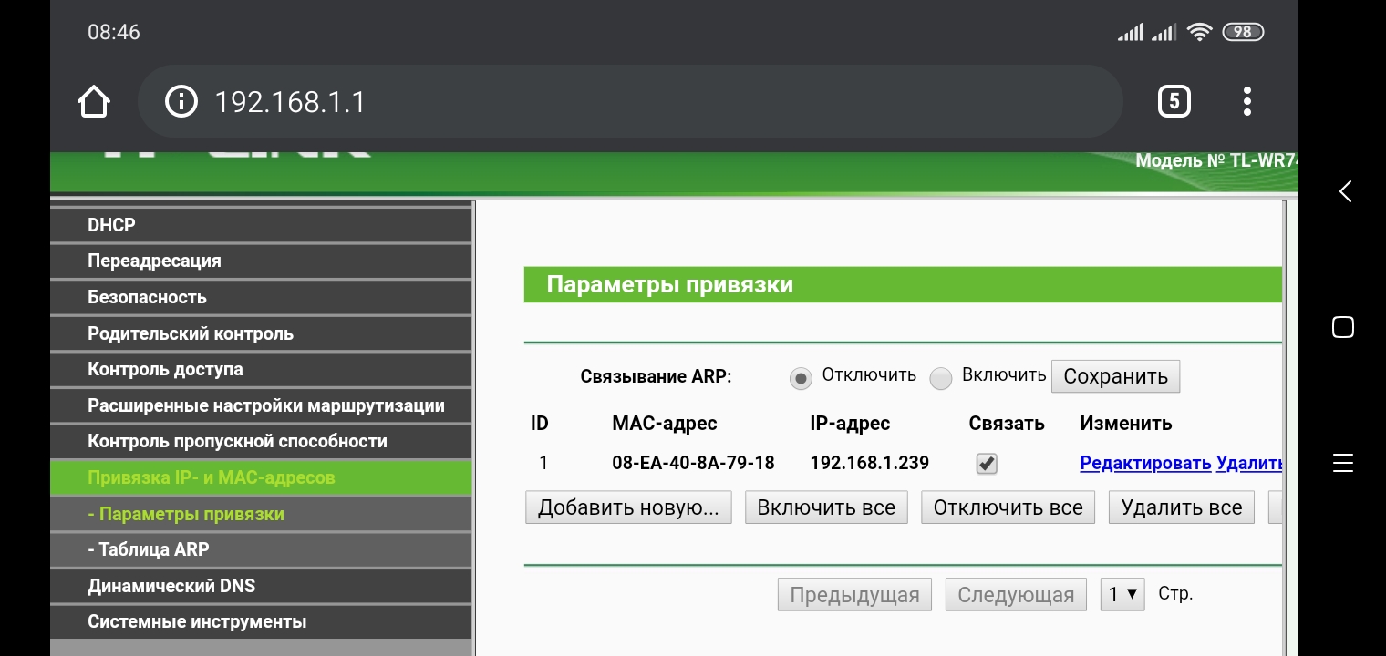
Task: Tap the browser home icon
Action: pyautogui.click(x=94, y=101)
